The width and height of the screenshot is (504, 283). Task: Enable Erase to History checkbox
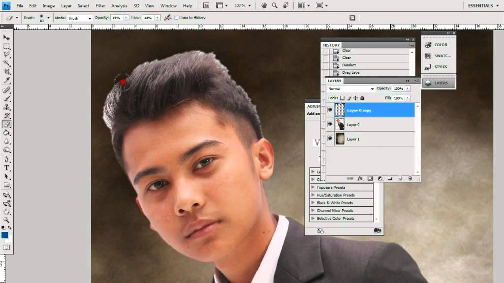[176, 18]
